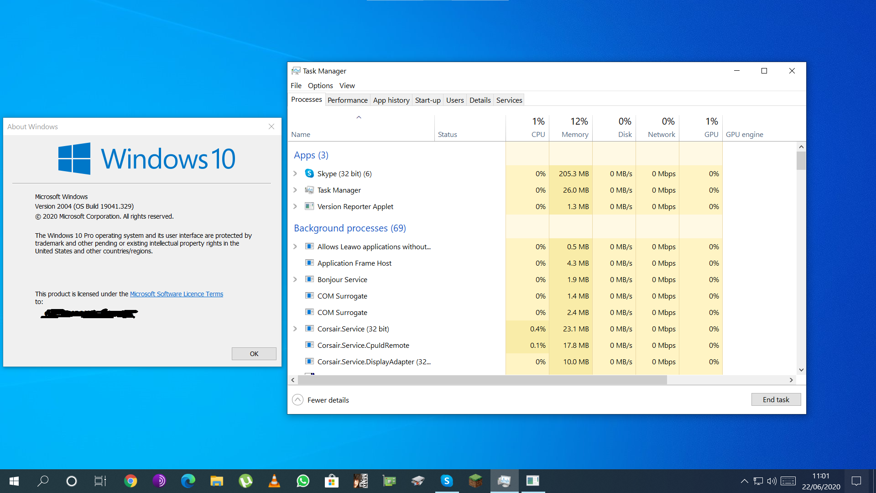876x493 pixels.
Task: Click the Version Reporter Applet taskbar button
Action: coord(532,481)
